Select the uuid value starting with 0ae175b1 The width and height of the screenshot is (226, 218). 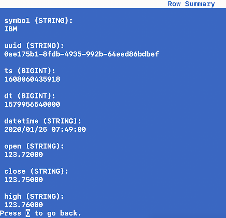(x=82, y=54)
